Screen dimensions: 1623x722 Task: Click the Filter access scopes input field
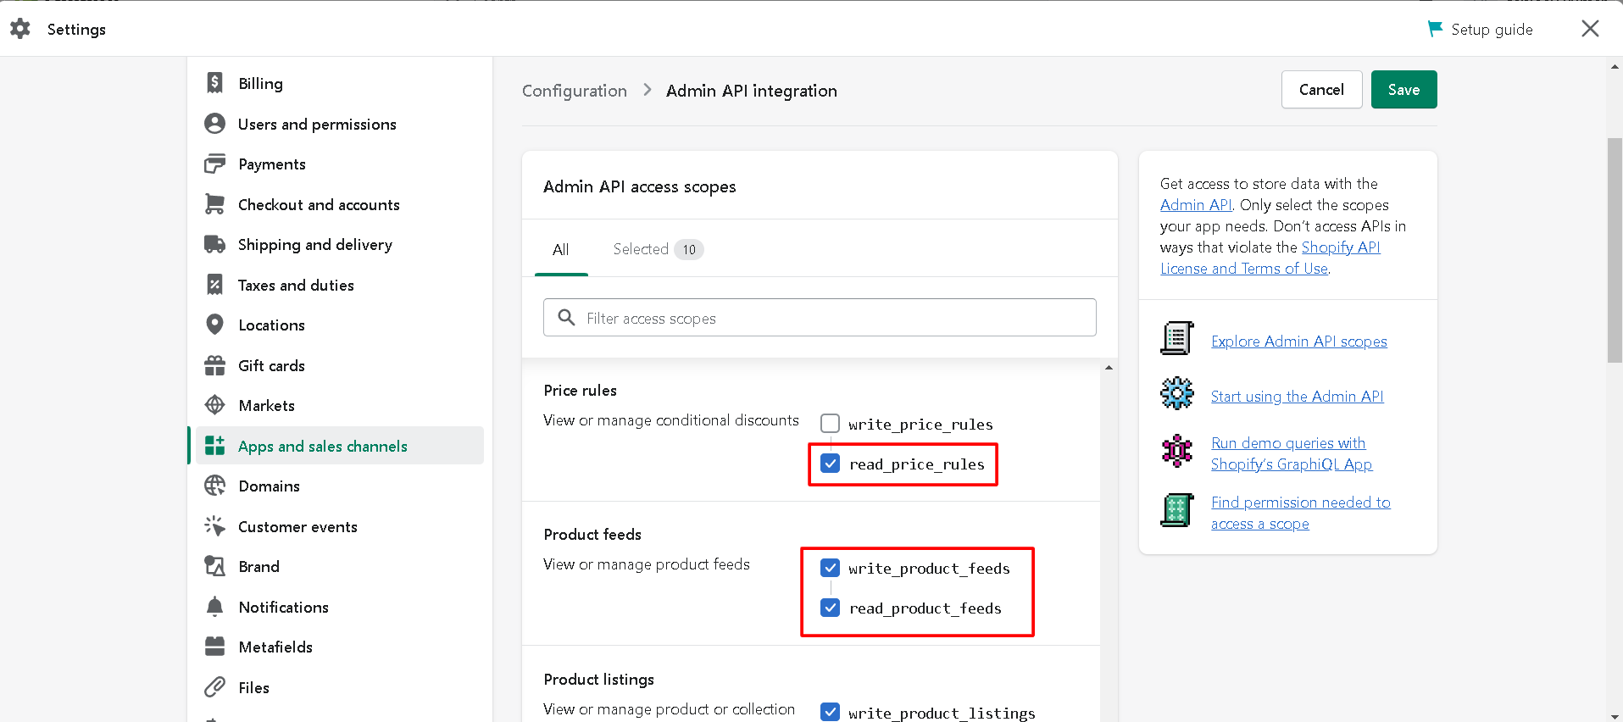coord(820,317)
